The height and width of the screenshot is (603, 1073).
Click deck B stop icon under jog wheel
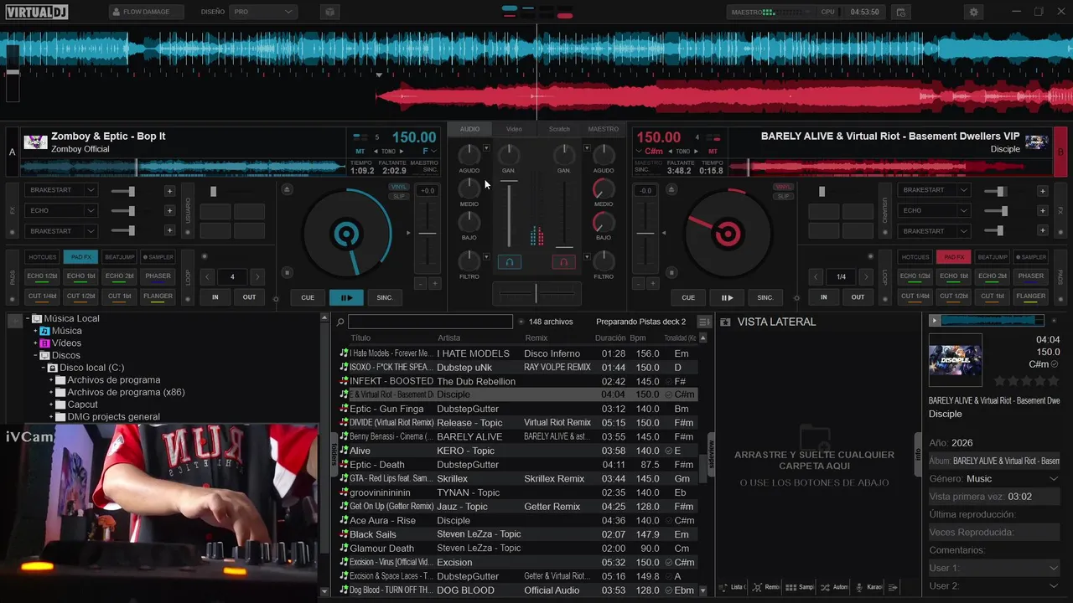click(x=671, y=272)
